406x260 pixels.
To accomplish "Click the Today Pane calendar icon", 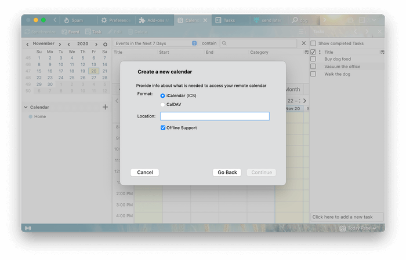I will click(x=342, y=228).
